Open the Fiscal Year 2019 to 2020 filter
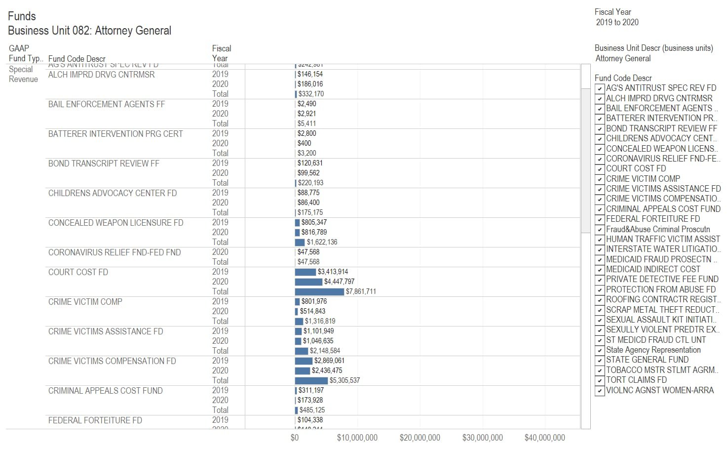Image resolution: width=727 pixels, height=450 pixels. click(x=617, y=22)
